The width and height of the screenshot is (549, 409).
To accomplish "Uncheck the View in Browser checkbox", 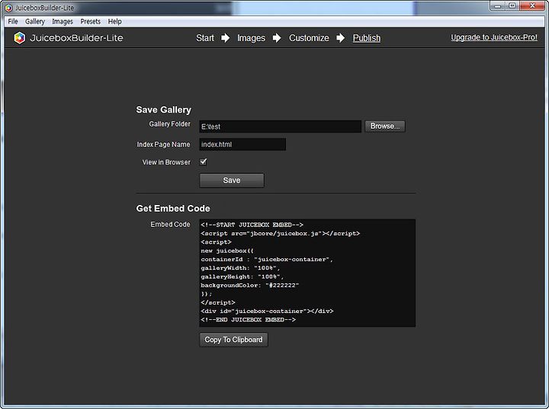I will [203, 162].
